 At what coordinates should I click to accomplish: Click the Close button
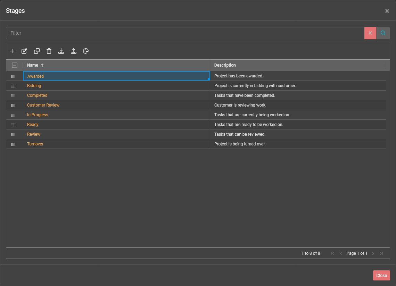click(x=381, y=275)
